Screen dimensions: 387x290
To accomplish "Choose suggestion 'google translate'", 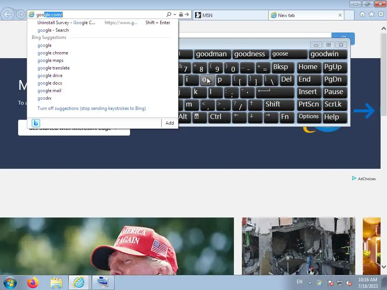I will point(102,68).
